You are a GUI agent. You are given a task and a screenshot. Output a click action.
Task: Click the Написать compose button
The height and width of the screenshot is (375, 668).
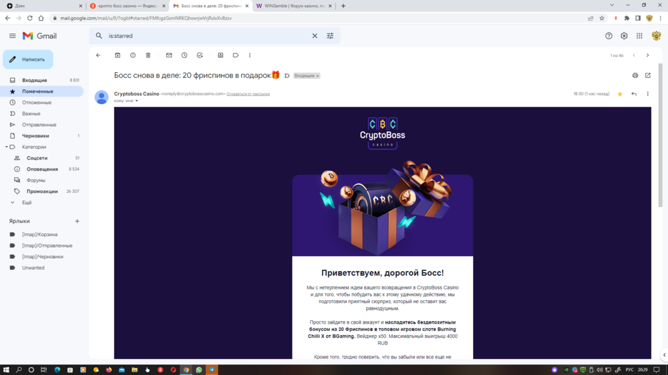click(28, 59)
